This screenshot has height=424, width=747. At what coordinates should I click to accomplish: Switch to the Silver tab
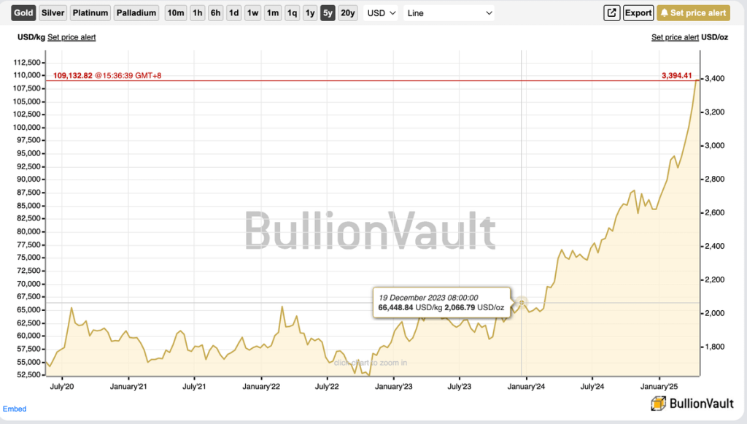(53, 13)
